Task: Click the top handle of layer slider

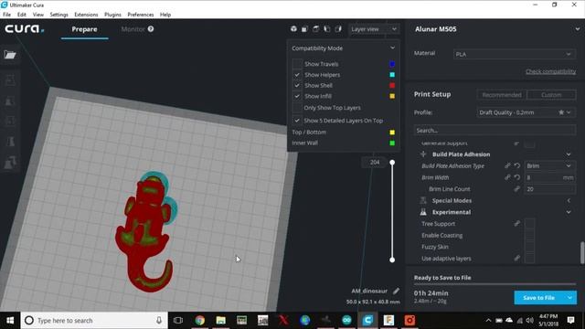Action: coord(392,163)
